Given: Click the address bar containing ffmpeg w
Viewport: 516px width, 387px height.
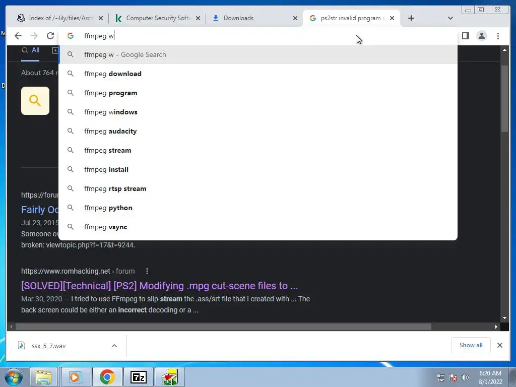Looking at the screenshot, I should point(258,36).
